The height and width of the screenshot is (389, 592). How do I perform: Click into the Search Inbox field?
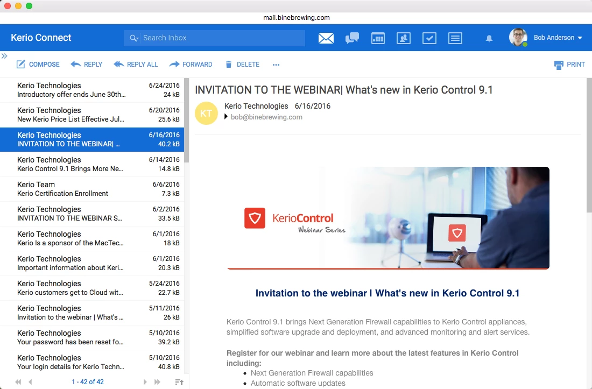(x=221, y=38)
